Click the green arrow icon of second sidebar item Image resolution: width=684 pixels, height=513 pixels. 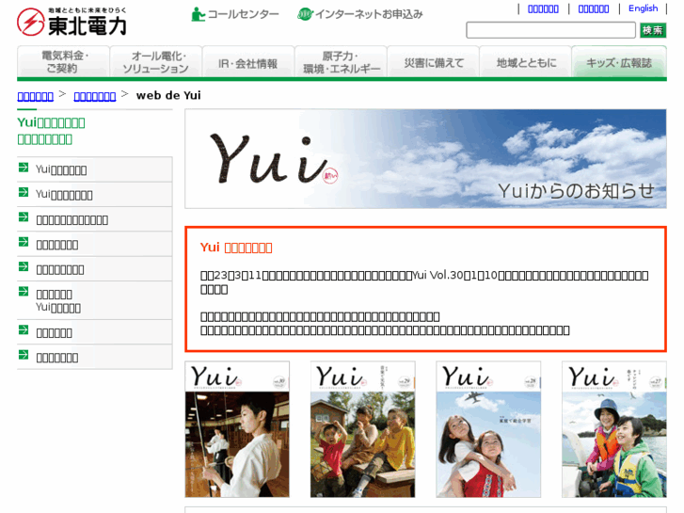pos(24,193)
